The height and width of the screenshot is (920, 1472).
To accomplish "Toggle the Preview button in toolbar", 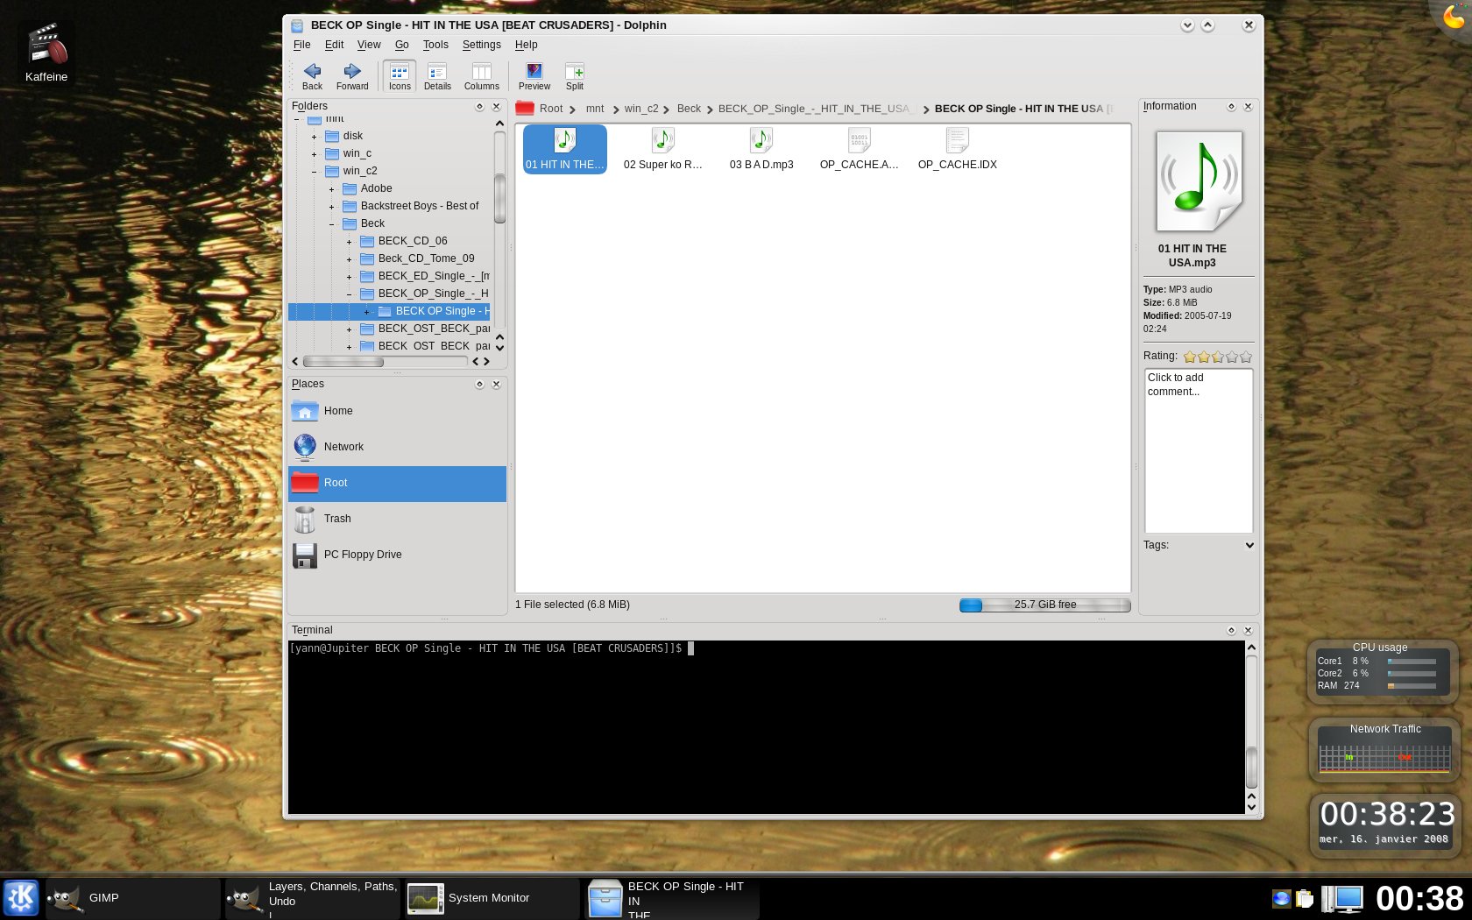I will coord(534,76).
